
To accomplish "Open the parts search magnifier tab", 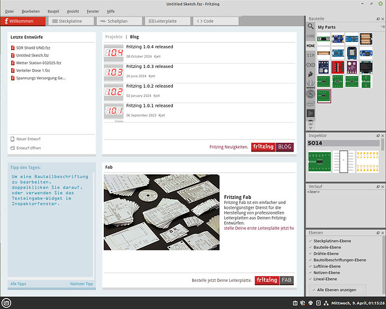I will [311, 27].
